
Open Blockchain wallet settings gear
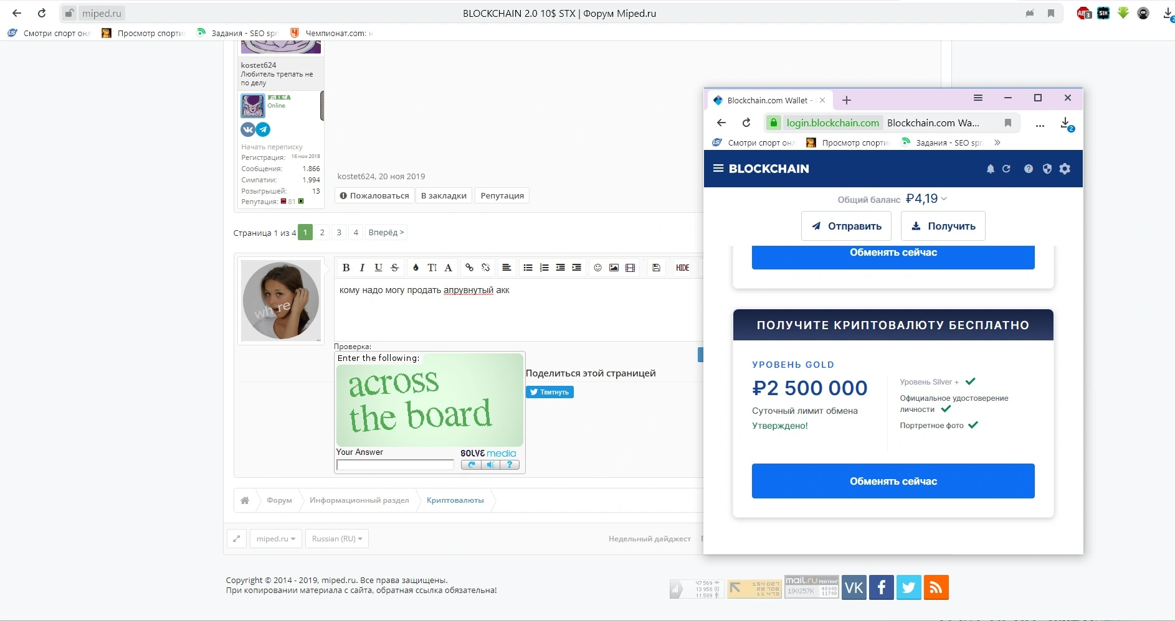click(1065, 169)
